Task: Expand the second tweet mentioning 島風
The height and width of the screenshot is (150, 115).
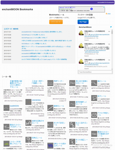Action: point(86,56)
